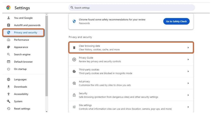Image resolution: width=212 pixels, height=114 pixels.
Task: Click the safety check shield icon in card
Action: click(x=74, y=21)
